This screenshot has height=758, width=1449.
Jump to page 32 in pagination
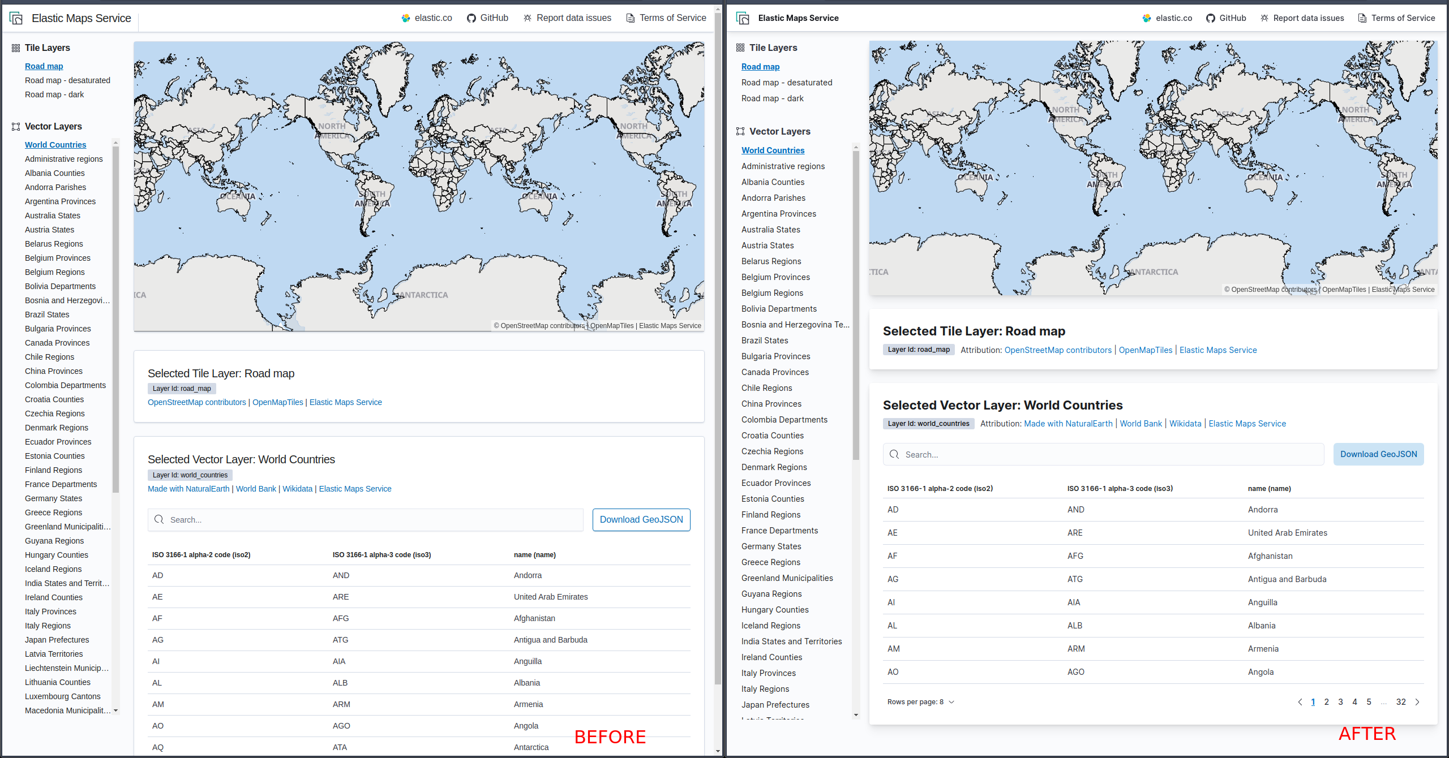coord(1401,702)
